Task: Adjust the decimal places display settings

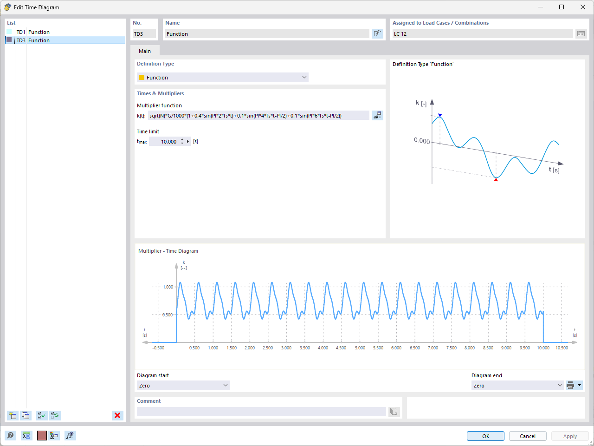Action: pyautogui.click(x=26, y=435)
